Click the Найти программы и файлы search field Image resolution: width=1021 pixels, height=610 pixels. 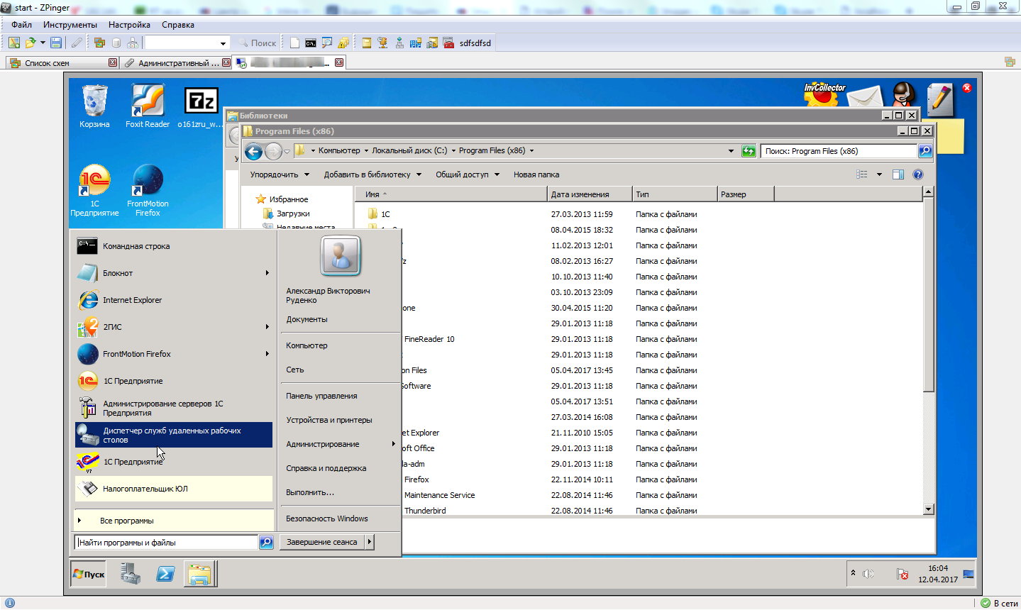(167, 543)
